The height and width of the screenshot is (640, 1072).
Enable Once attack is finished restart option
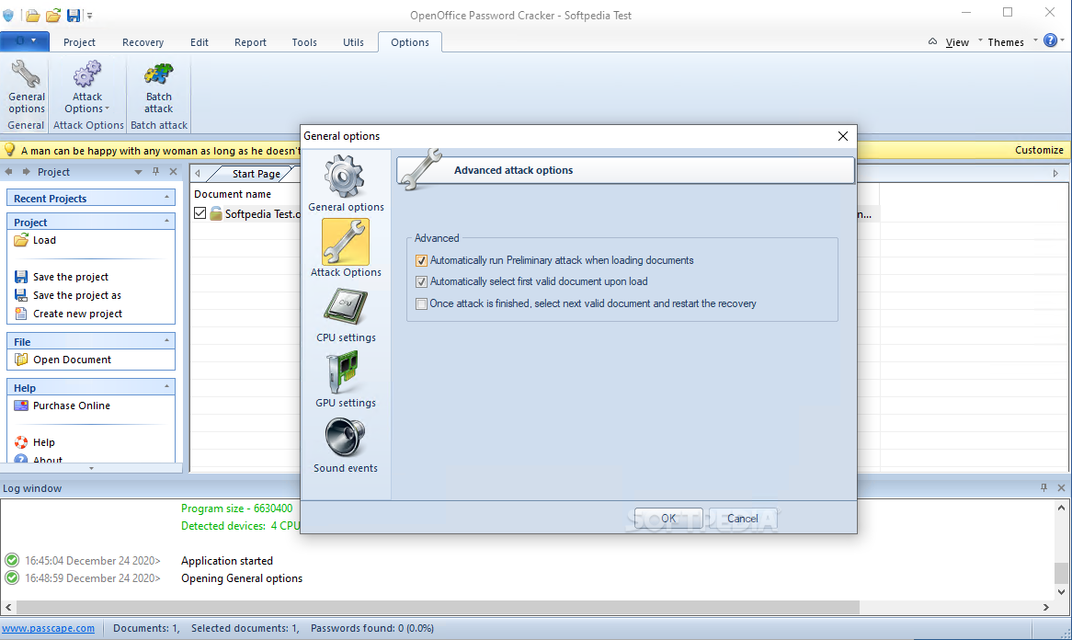421,303
